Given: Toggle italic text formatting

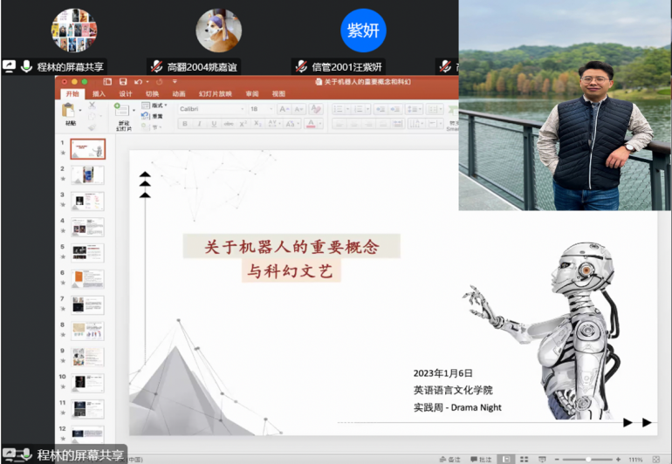Looking at the screenshot, I should pos(199,125).
